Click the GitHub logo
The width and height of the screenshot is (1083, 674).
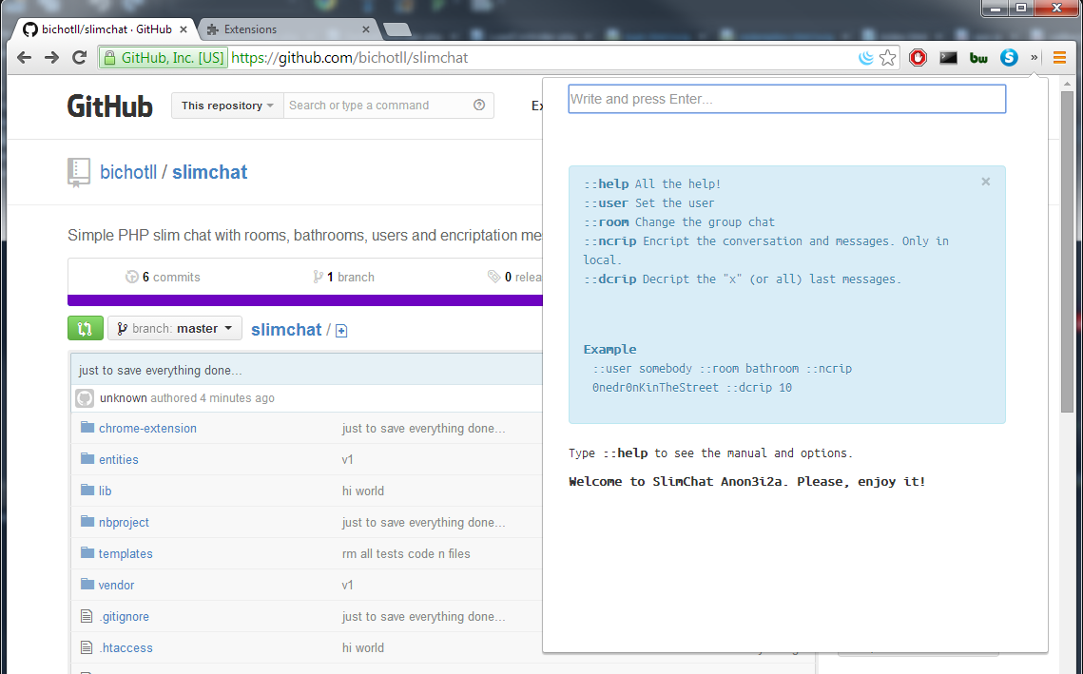click(x=109, y=106)
